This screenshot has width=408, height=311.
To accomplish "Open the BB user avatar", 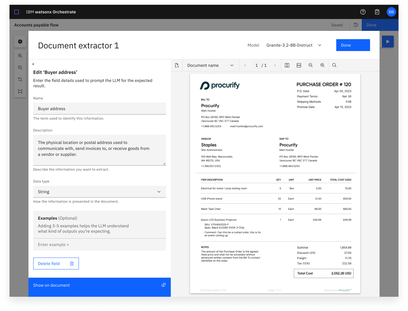I will 391,12.
